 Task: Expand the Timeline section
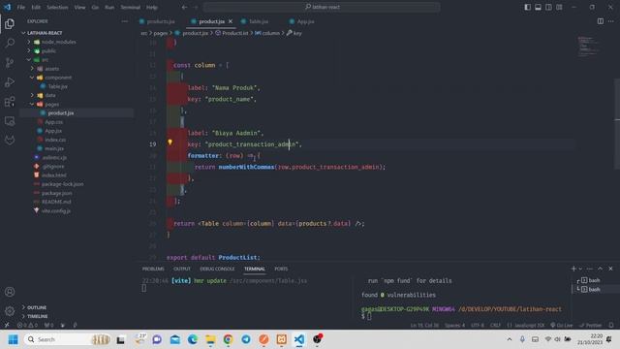tap(38, 316)
